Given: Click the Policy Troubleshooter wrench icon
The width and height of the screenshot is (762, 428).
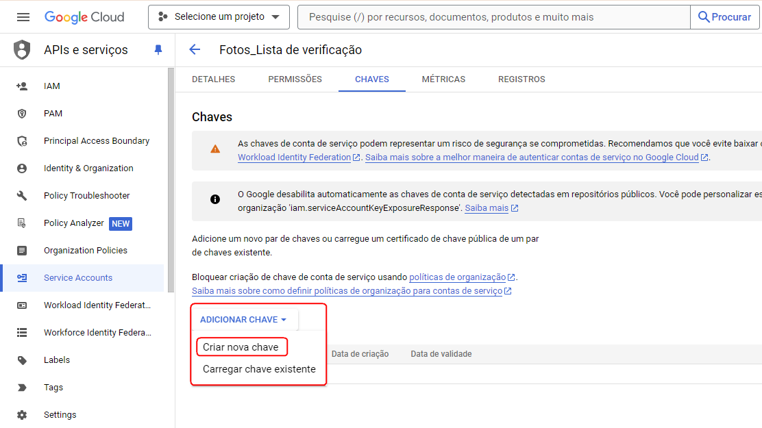Looking at the screenshot, I should (22, 195).
